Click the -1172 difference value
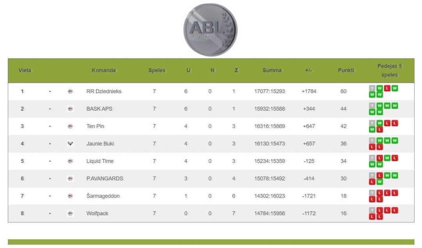 coord(309,214)
